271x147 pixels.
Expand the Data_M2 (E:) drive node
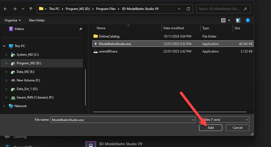point(7,72)
